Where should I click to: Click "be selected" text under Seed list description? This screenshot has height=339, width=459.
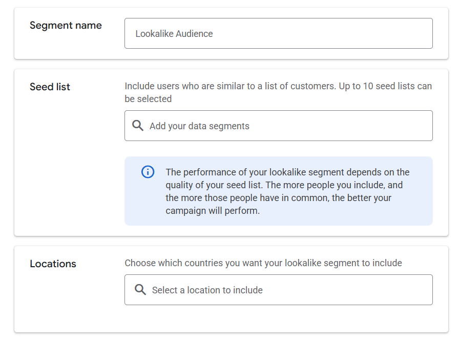[x=148, y=99]
